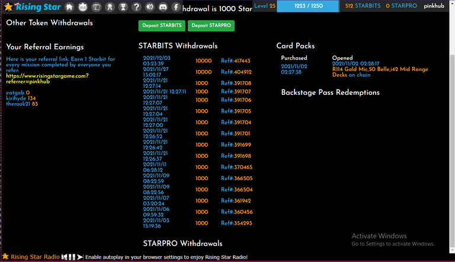The height and width of the screenshot is (262, 455).
Task: Click the STARBITS Withdrawals heading
Action: (178, 46)
